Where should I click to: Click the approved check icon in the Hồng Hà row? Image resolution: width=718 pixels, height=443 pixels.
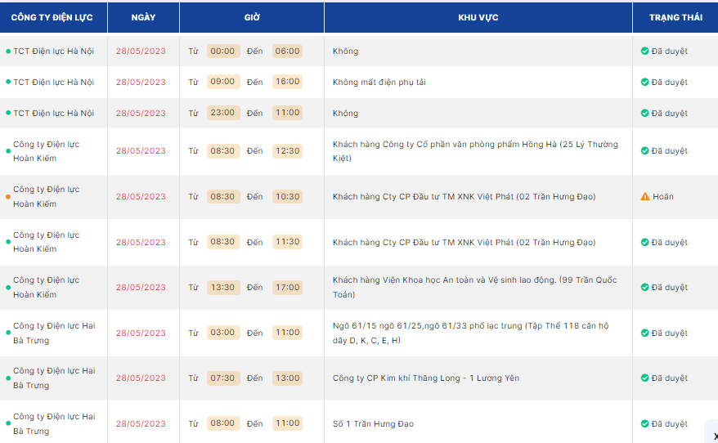(644, 151)
